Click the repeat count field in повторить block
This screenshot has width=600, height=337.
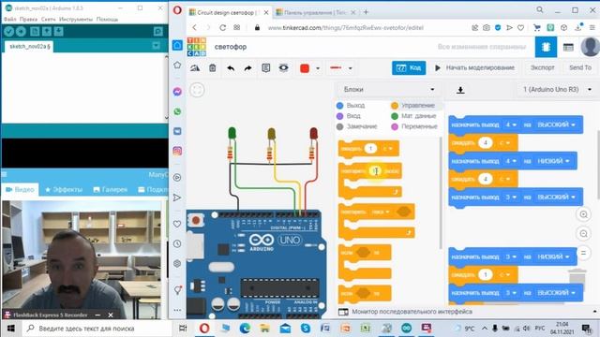pos(376,170)
